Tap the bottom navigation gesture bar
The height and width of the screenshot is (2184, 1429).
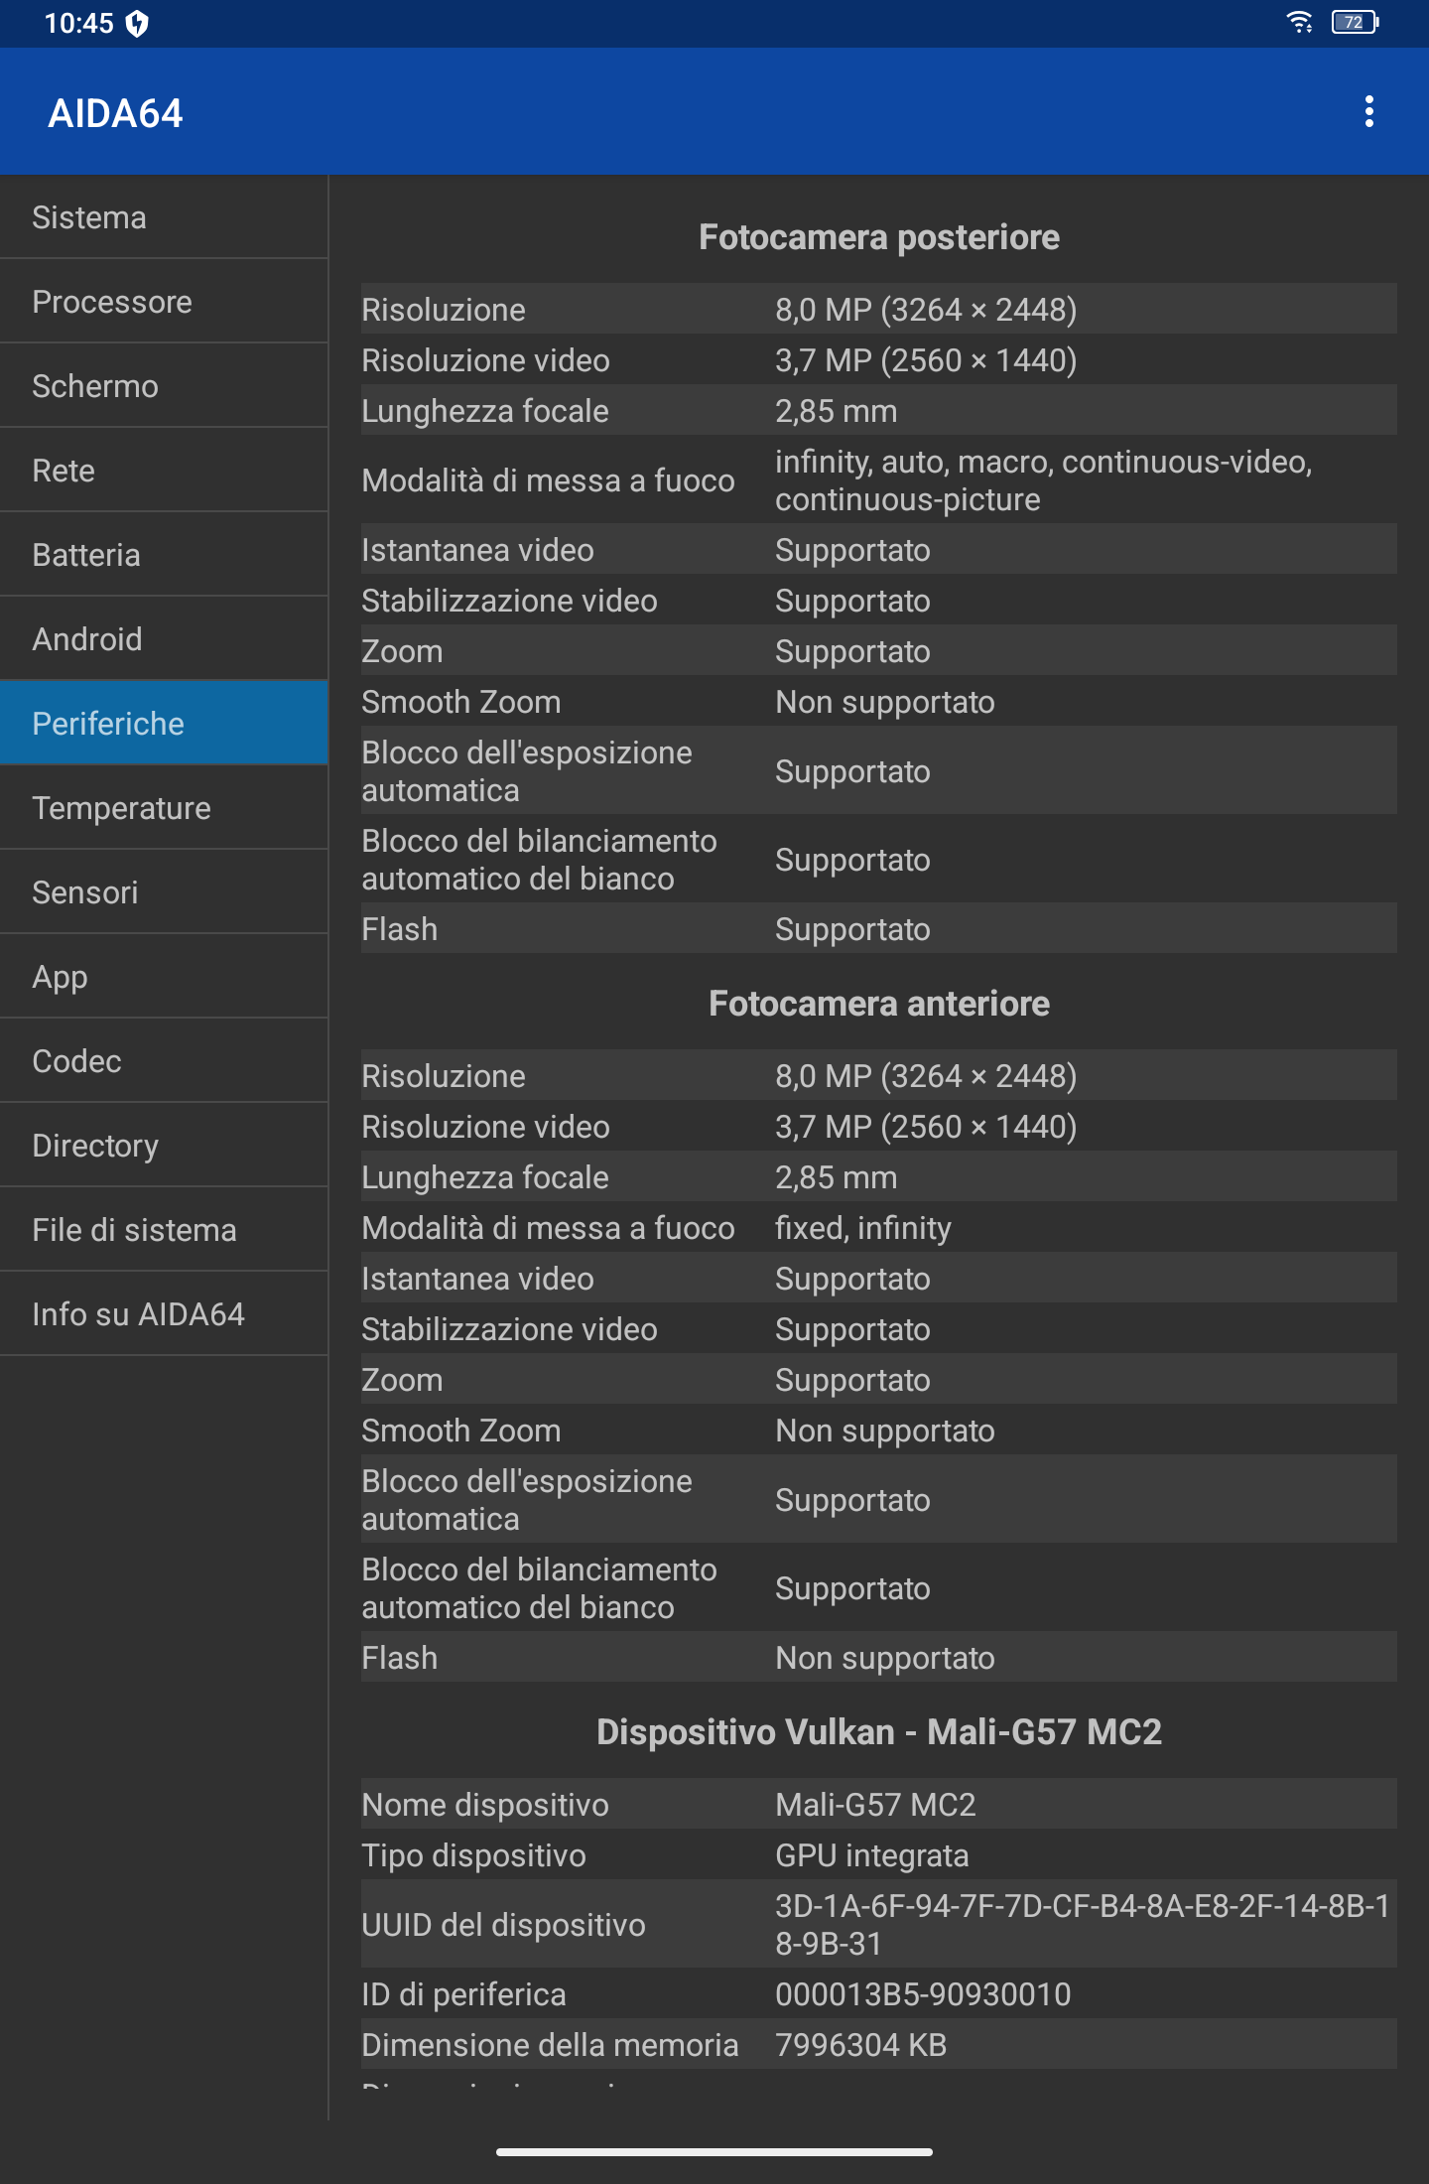[x=714, y=2151]
